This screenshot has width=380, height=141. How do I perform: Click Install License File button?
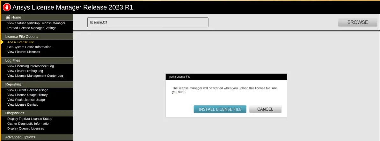[220, 109]
